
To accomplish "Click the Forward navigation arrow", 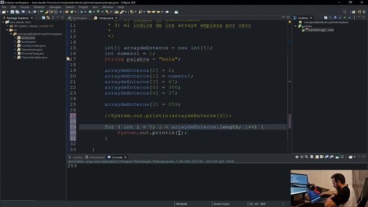I will coord(167,11).
